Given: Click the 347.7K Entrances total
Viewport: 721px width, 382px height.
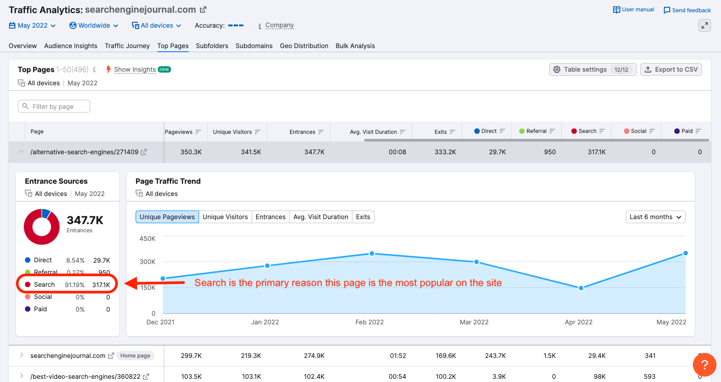Looking at the screenshot, I should [x=85, y=220].
